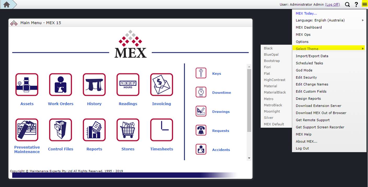Click the Requests text link
This screenshot has width=368, height=187.
[x=221, y=131]
